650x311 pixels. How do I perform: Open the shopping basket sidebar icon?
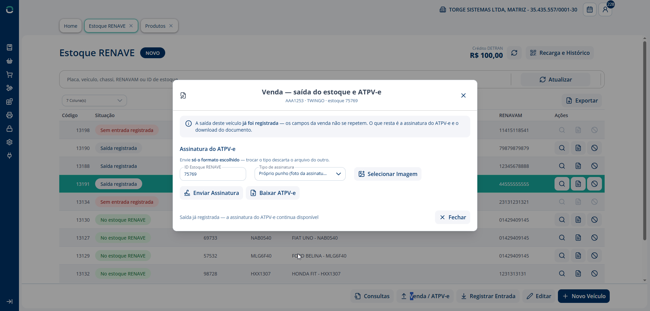9,61
